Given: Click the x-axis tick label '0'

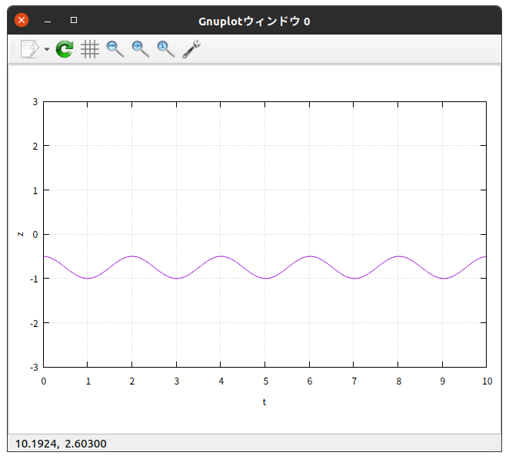Looking at the screenshot, I should [x=44, y=381].
